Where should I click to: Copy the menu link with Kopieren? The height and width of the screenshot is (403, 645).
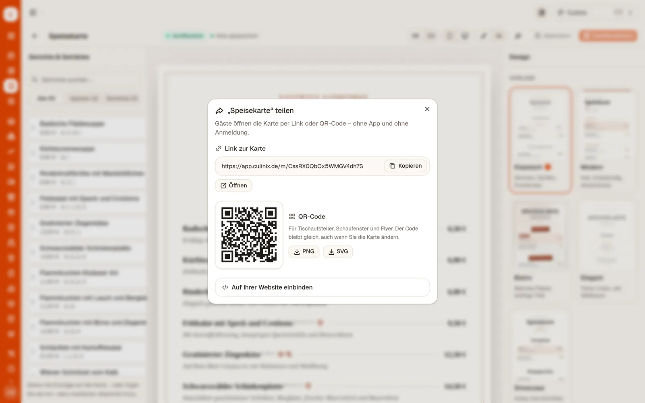click(x=406, y=166)
